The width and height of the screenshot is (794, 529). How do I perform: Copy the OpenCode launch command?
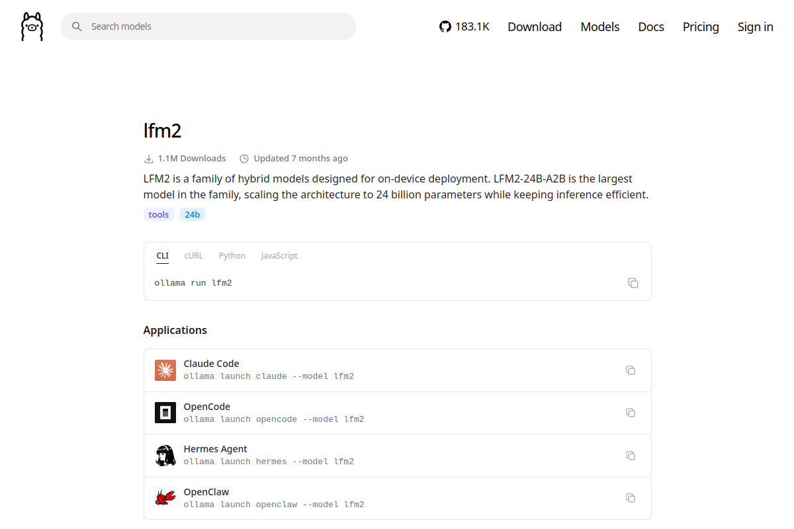[x=631, y=413]
